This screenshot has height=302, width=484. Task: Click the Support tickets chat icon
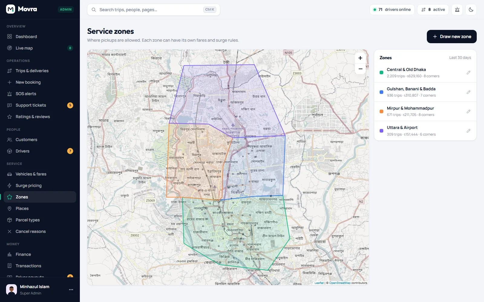9,105
